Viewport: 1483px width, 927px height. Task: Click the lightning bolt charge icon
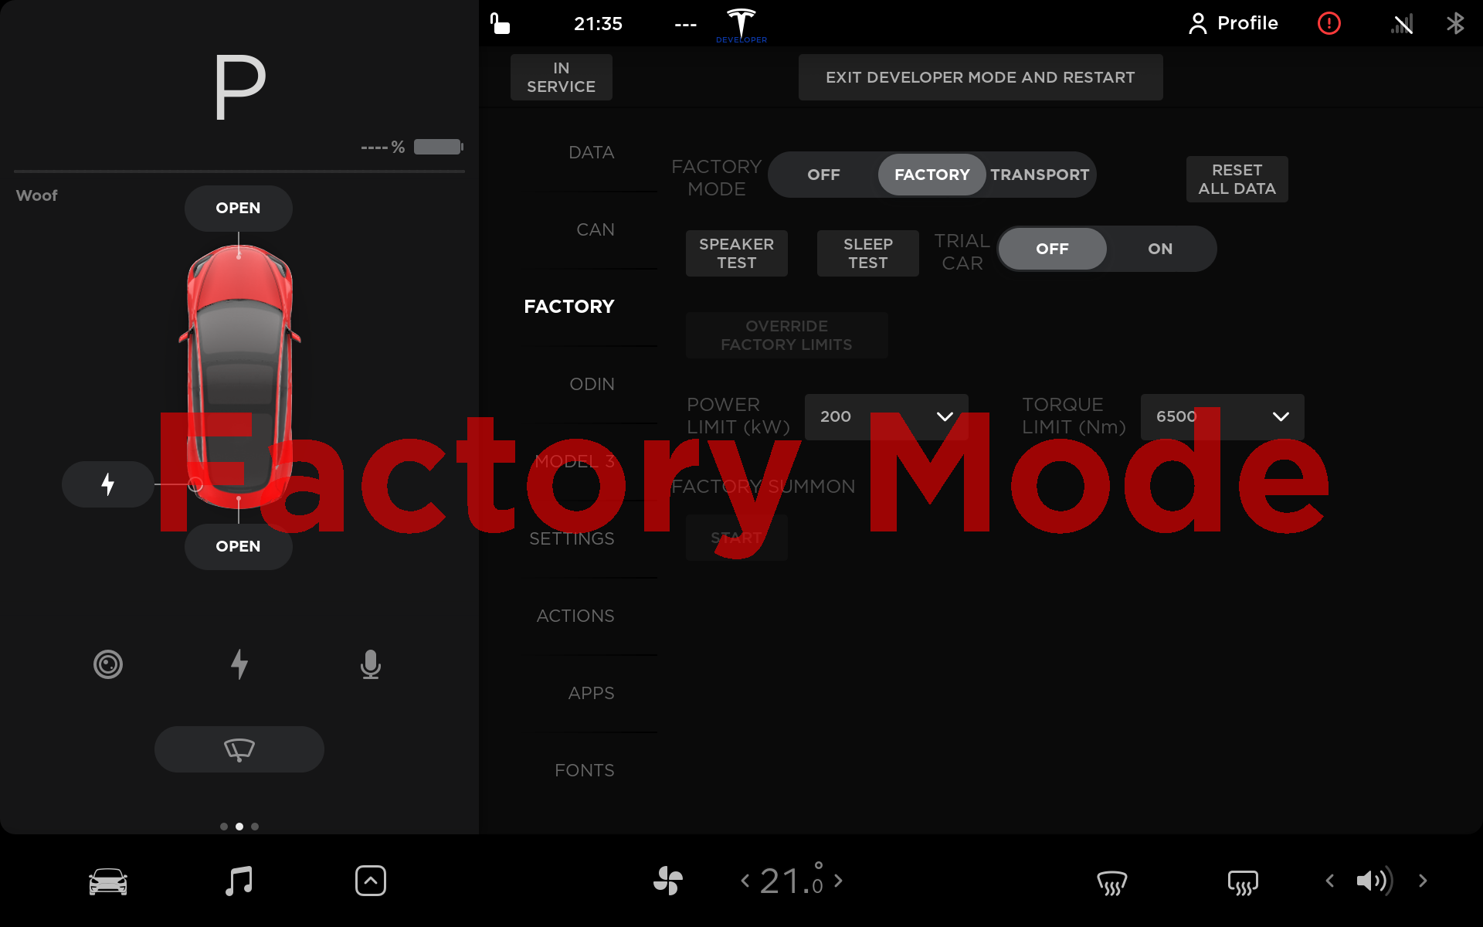pos(106,485)
